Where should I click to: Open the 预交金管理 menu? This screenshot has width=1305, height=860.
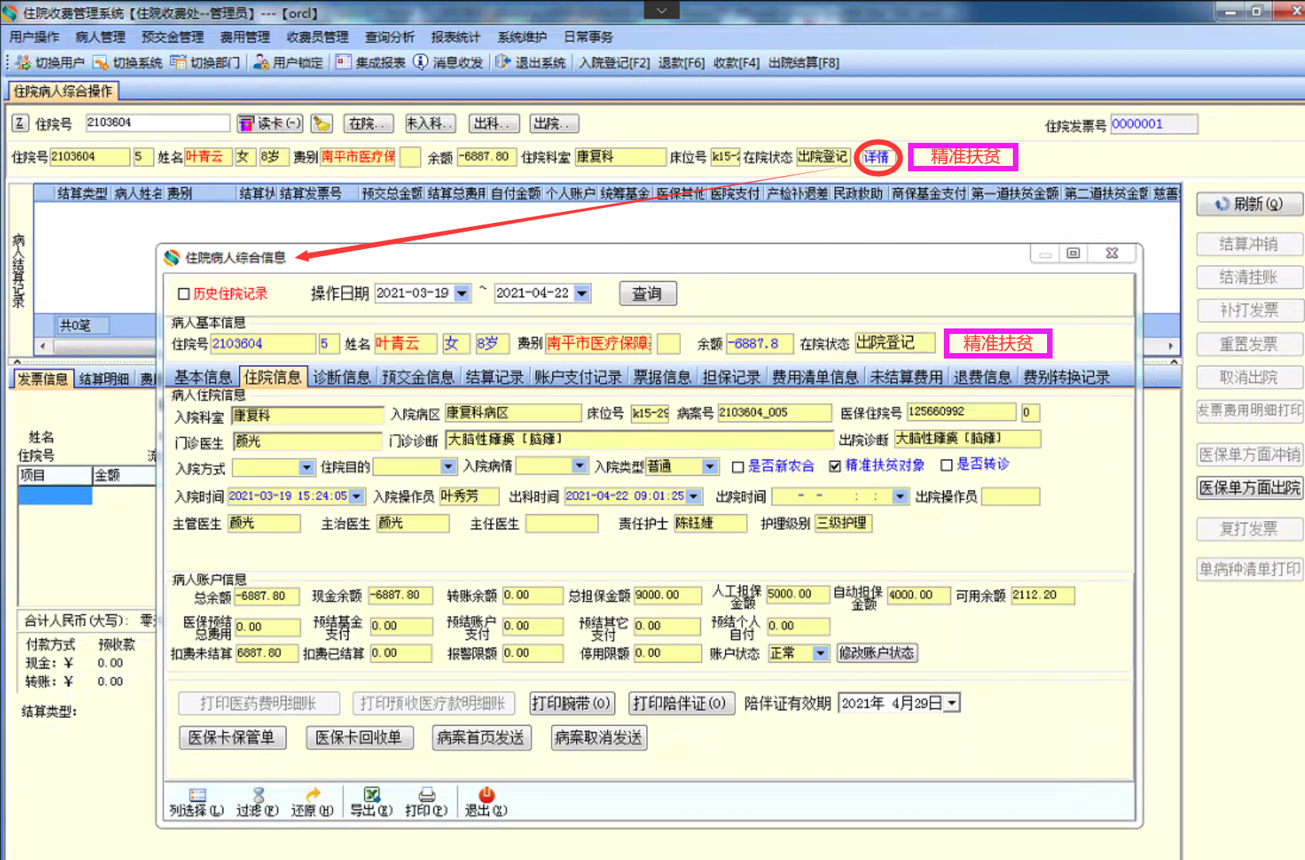172,37
